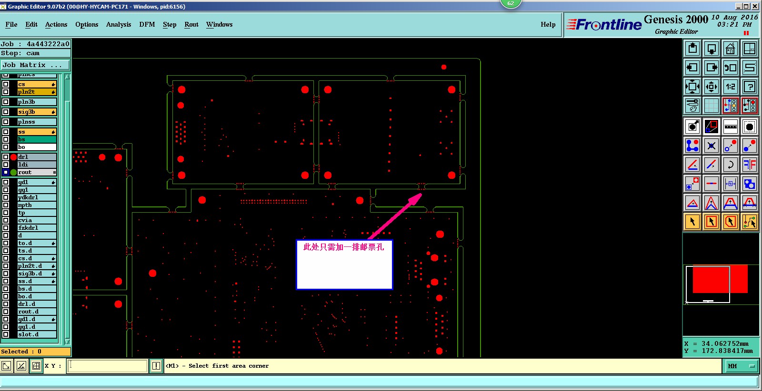The image size is (762, 391).
Task: Select the bs layer name
Action: coord(37,139)
